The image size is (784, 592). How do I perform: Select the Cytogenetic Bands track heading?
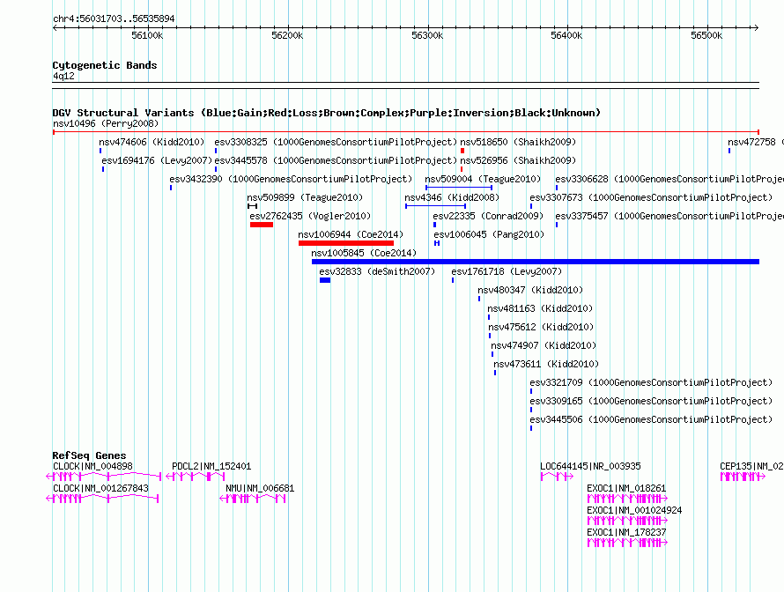(x=105, y=65)
